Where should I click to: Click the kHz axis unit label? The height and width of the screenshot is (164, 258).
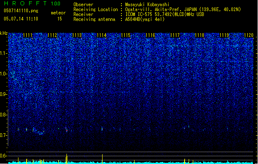(4, 33)
